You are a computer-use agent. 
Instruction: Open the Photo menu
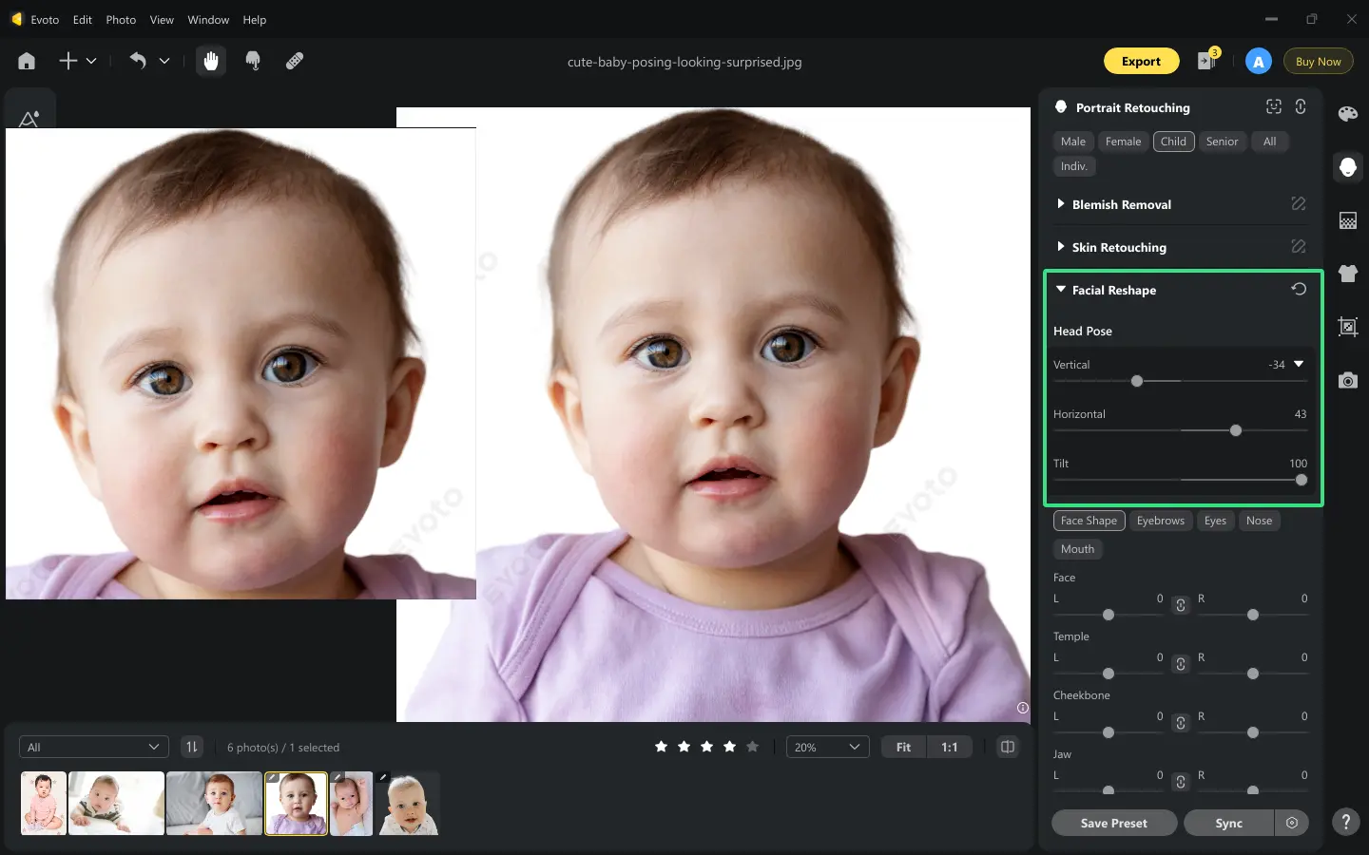pos(121,19)
